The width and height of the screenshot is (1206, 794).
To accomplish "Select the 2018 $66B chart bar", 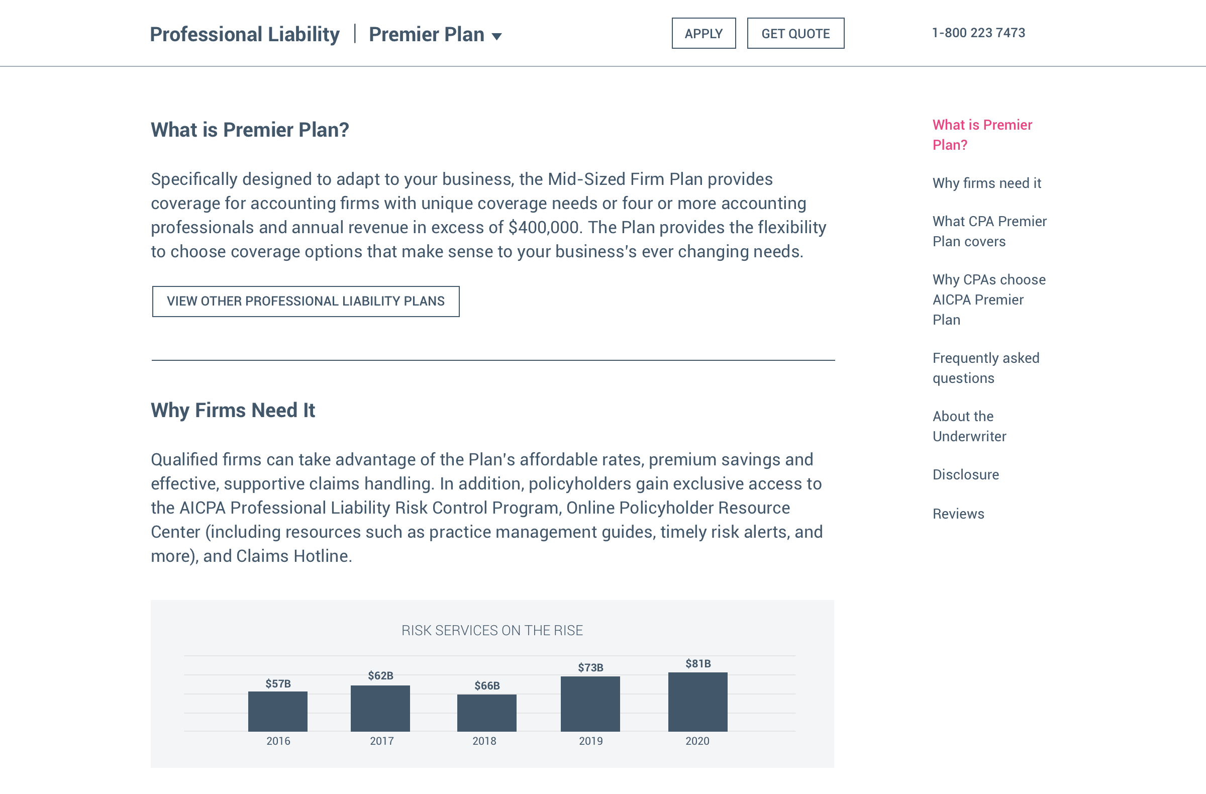I will (486, 713).
